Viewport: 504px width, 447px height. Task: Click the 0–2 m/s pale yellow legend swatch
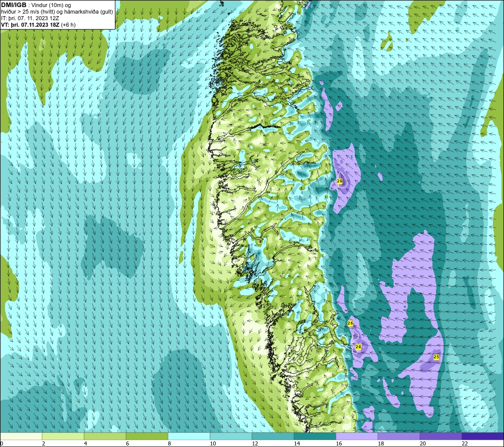click(x=21, y=436)
